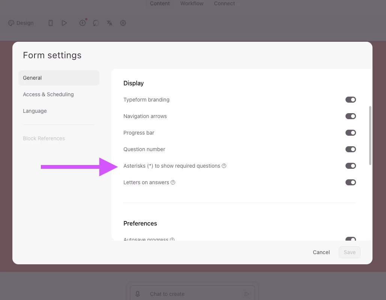Select the General settings section

59,78
